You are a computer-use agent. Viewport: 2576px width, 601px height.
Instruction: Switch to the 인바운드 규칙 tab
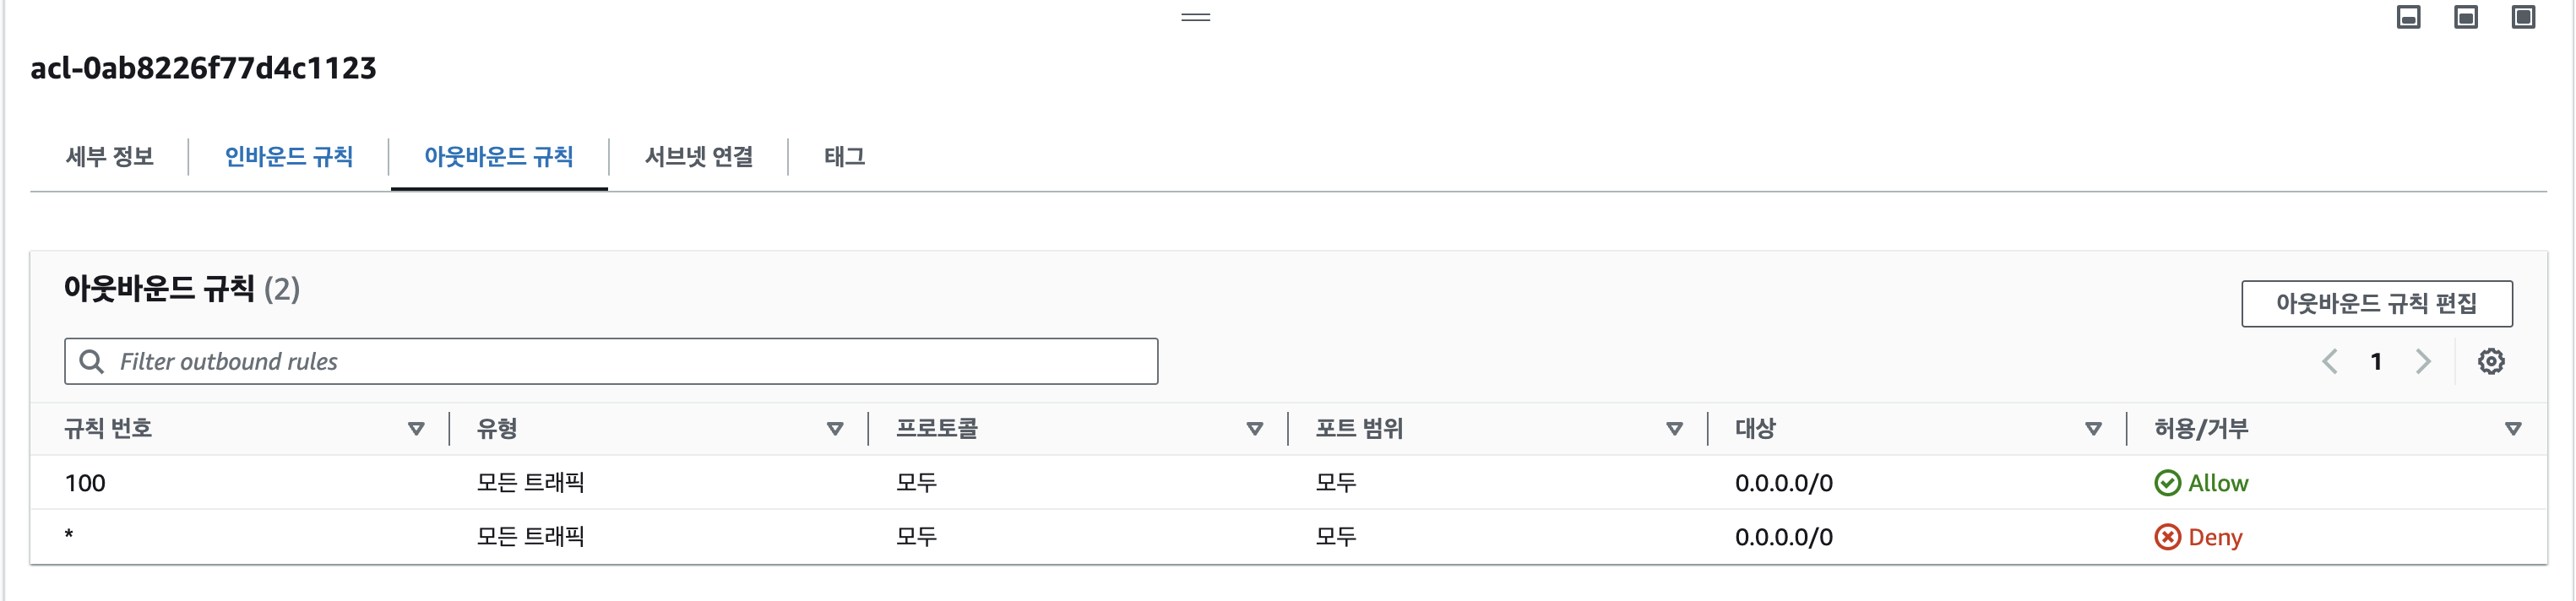coord(288,157)
